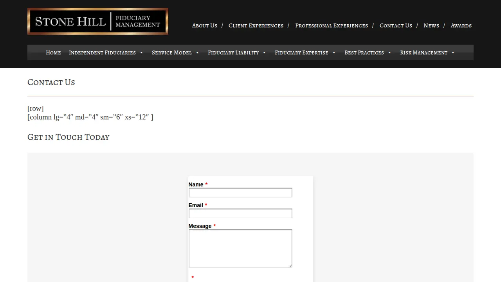Open the Fiduciary Liability menu item
Image resolution: width=501 pixels, height=282 pixels.
point(233,52)
